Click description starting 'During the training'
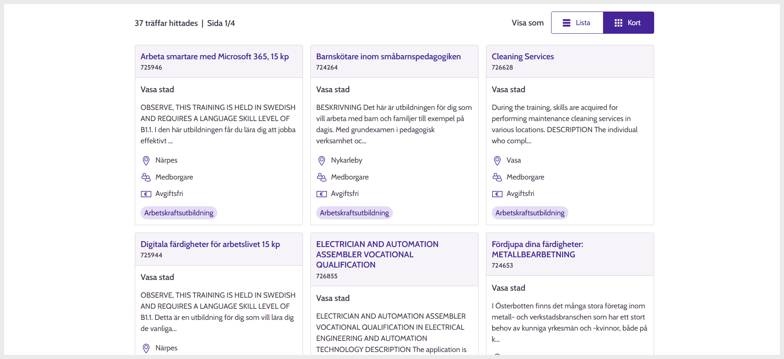Viewport: 784px width, 359px height. click(565, 124)
